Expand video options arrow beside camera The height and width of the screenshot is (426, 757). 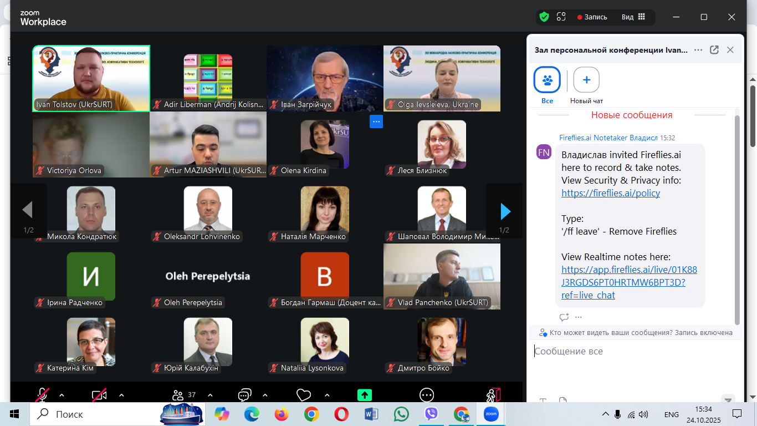click(121, 395)
